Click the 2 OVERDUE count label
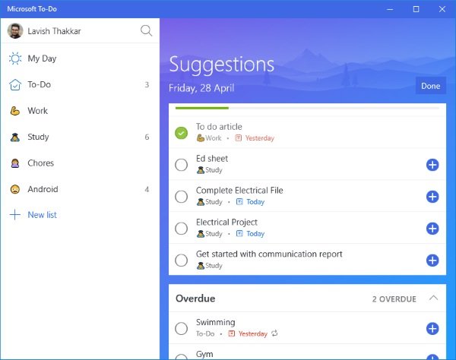This screenshot has width=456, height=360. 394,299
